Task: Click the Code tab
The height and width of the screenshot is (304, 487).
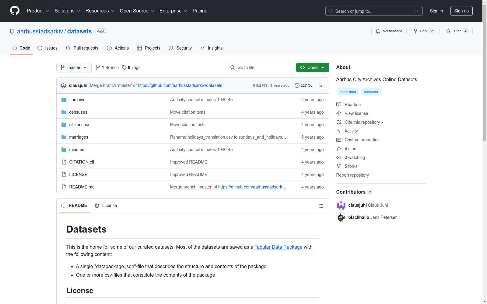Action: click(x=21, y=48)
